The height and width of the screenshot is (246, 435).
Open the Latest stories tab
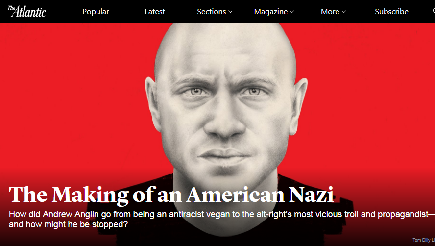tap(155, 12)
